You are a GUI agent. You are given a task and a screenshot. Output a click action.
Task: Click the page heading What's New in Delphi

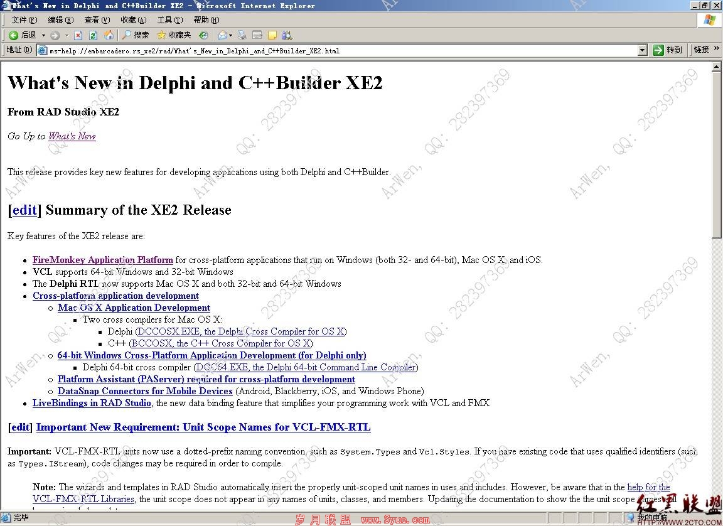tap(195, 83)
